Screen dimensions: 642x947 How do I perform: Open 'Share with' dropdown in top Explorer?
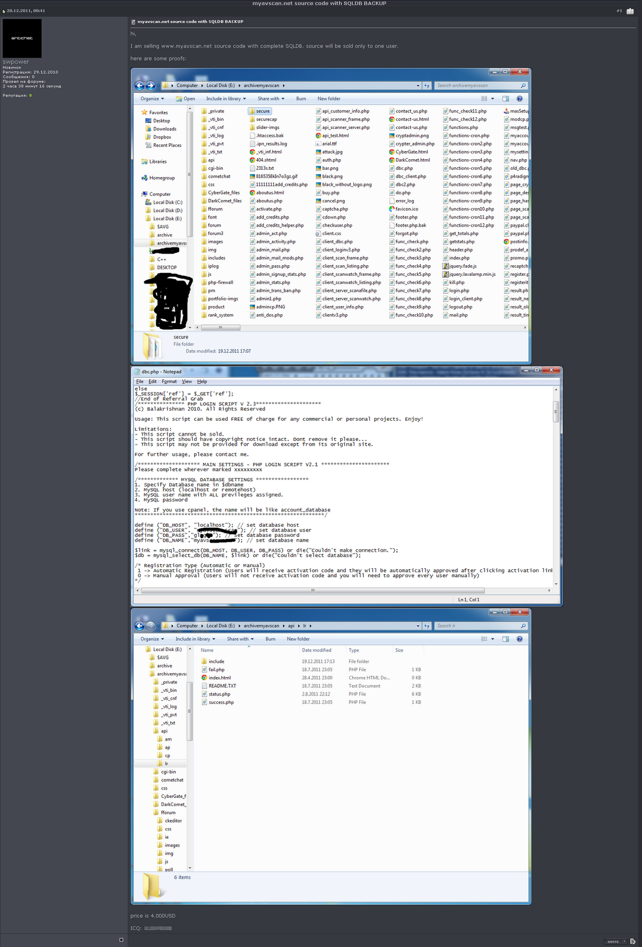coord(271,99)
